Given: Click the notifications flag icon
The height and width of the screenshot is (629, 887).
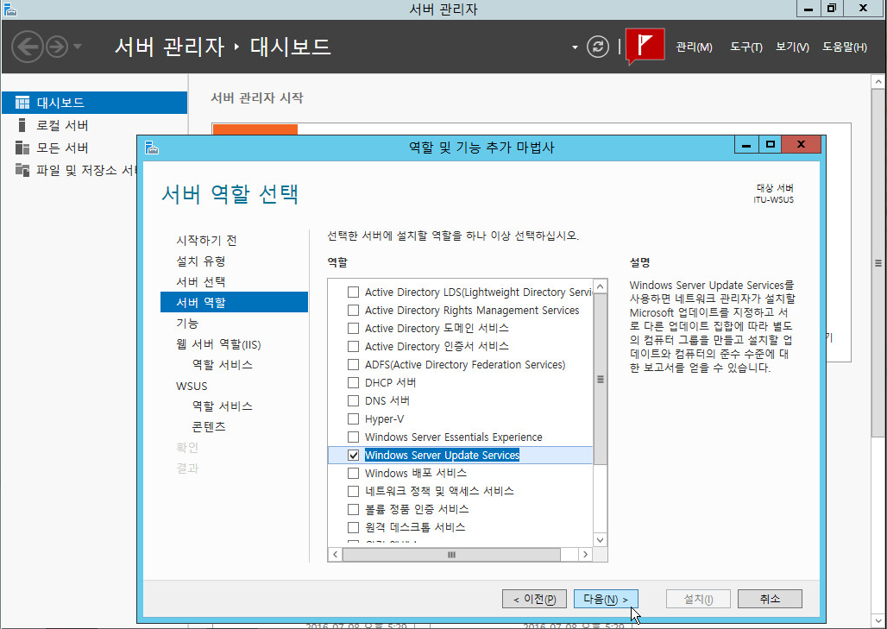Looking at the screenshot, I should pos(644,46).
